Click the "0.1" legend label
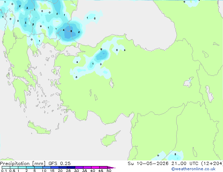This screenshot has height=172, width=223. point(4,171)
